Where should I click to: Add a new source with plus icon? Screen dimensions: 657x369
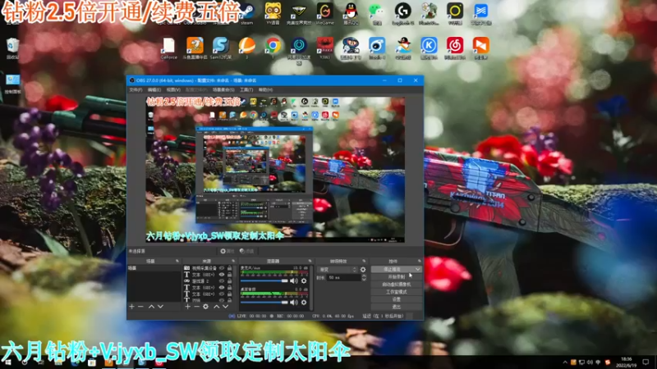click(188, 307)
